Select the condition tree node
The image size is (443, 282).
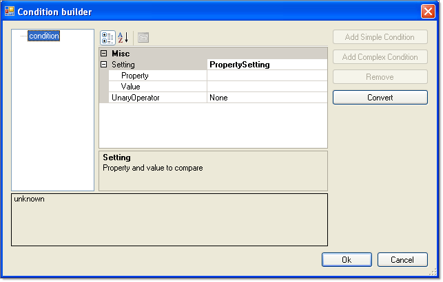[x=44, y=36]
